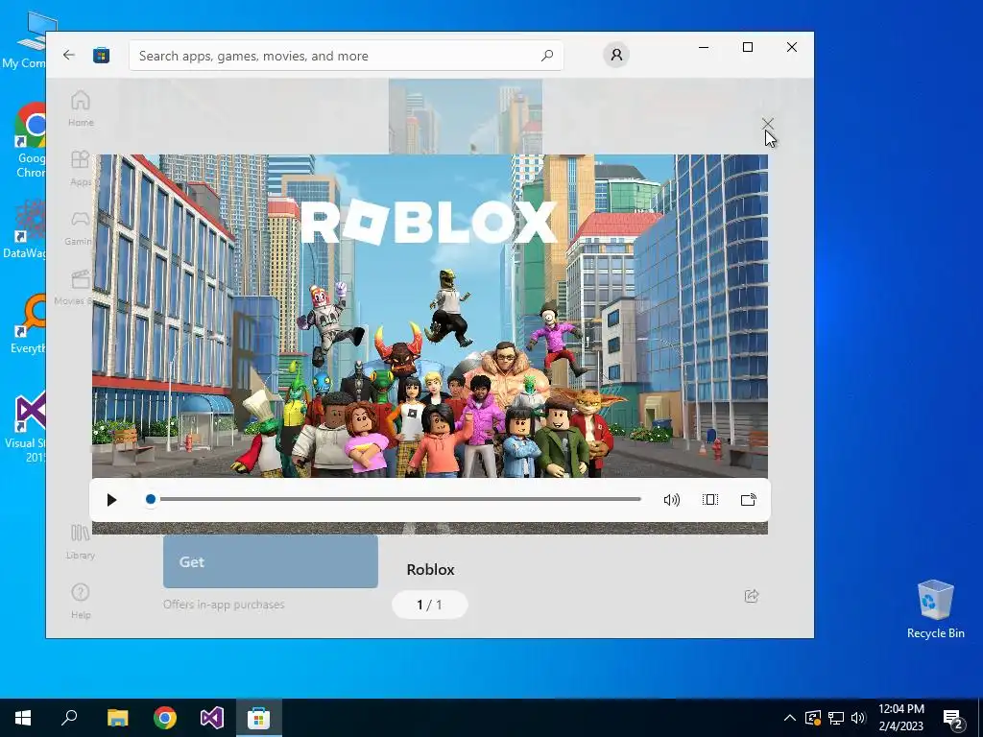Click the 1 / 1 page indicator
The height and width of the screenshot is (737, 983).
[x=429, y=605]
